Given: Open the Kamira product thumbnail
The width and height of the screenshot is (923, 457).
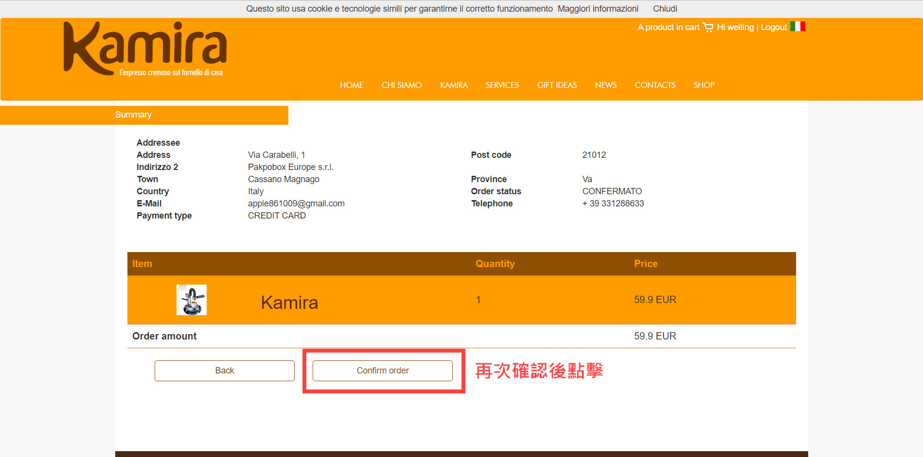Looking at the screenshot, I should pos(192,300).
